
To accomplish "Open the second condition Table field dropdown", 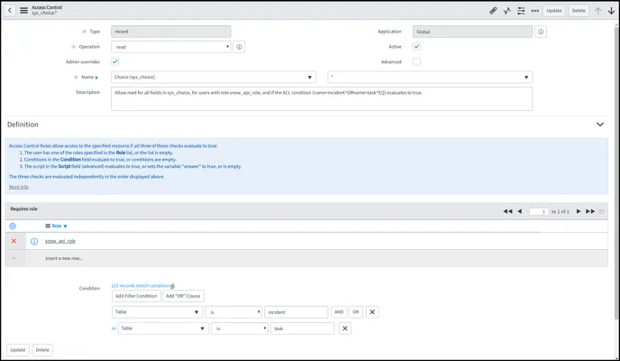I will coord(163,329).
